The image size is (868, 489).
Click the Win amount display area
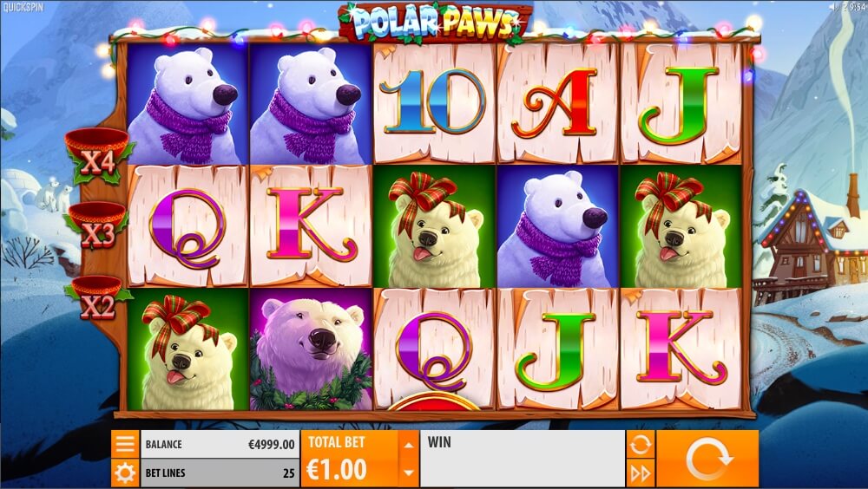(x=522, y=459)
